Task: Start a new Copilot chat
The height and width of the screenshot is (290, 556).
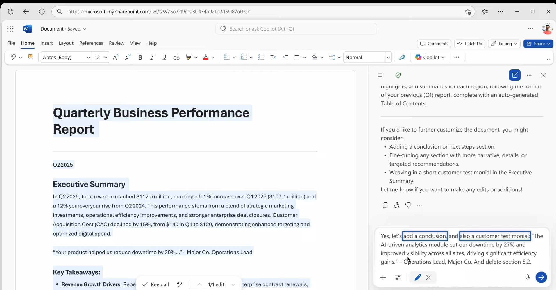Action: 515,75
